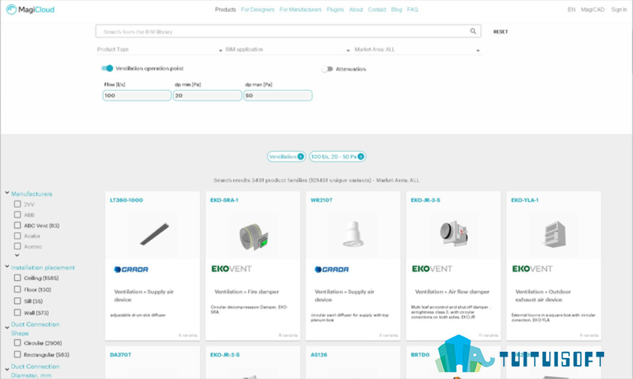The width and height of the screenshot is (633, 379).
Task: Click the MagiCloud logo
Action: click(x=30, y=10)
